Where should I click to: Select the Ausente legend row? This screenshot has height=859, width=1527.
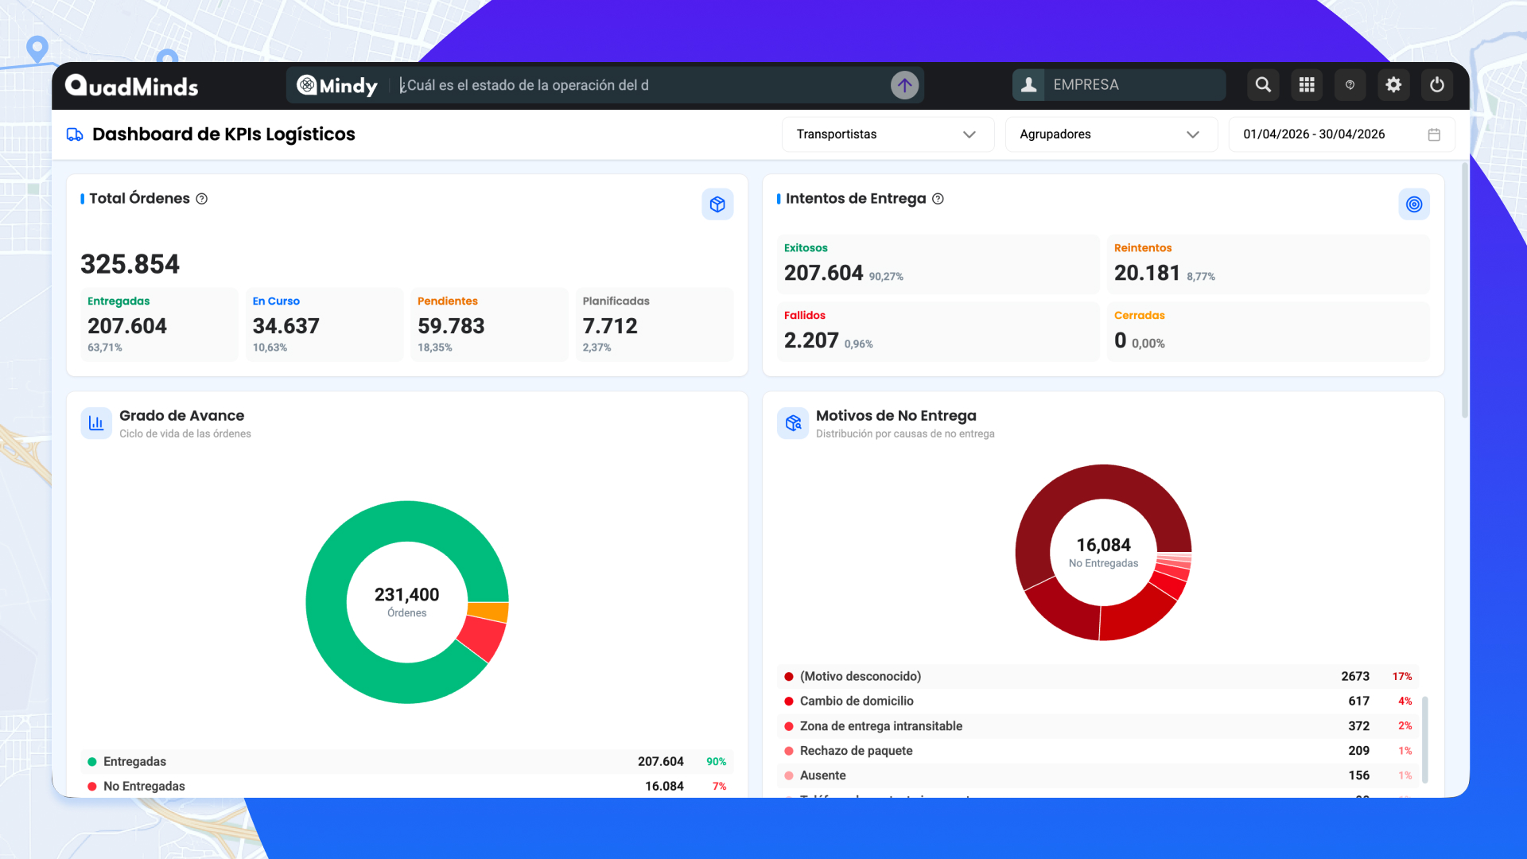[x=1098, y=775]
